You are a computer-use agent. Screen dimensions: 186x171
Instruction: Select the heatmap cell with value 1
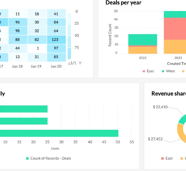(37, 48)
